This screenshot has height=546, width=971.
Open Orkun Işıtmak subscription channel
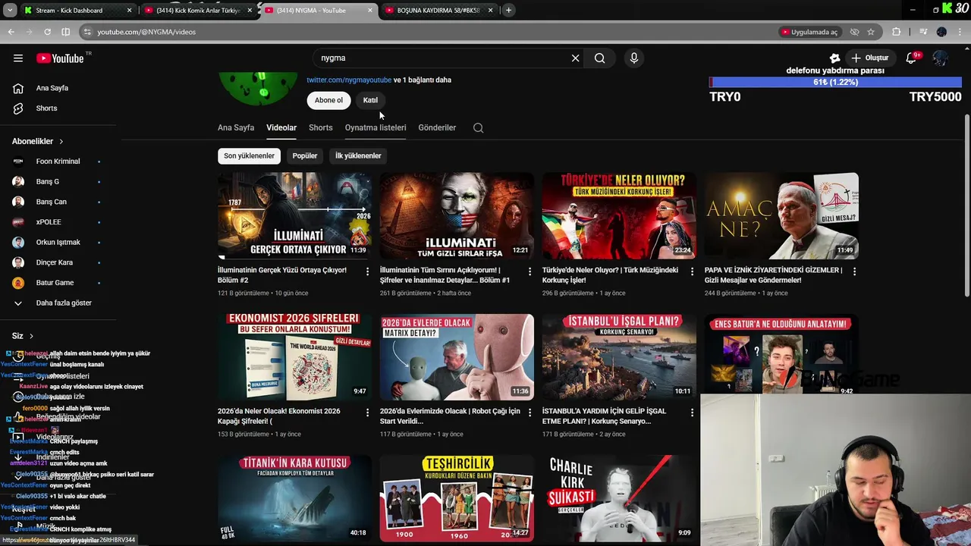coord(58,243)
